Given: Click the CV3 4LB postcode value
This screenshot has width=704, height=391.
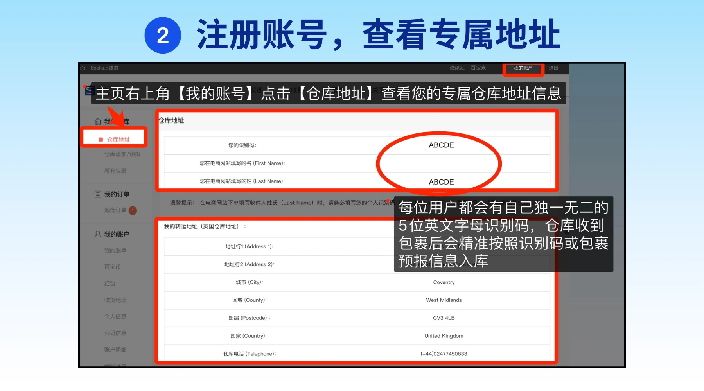Looking at the screenshot, I should click(x=444, y=318).
